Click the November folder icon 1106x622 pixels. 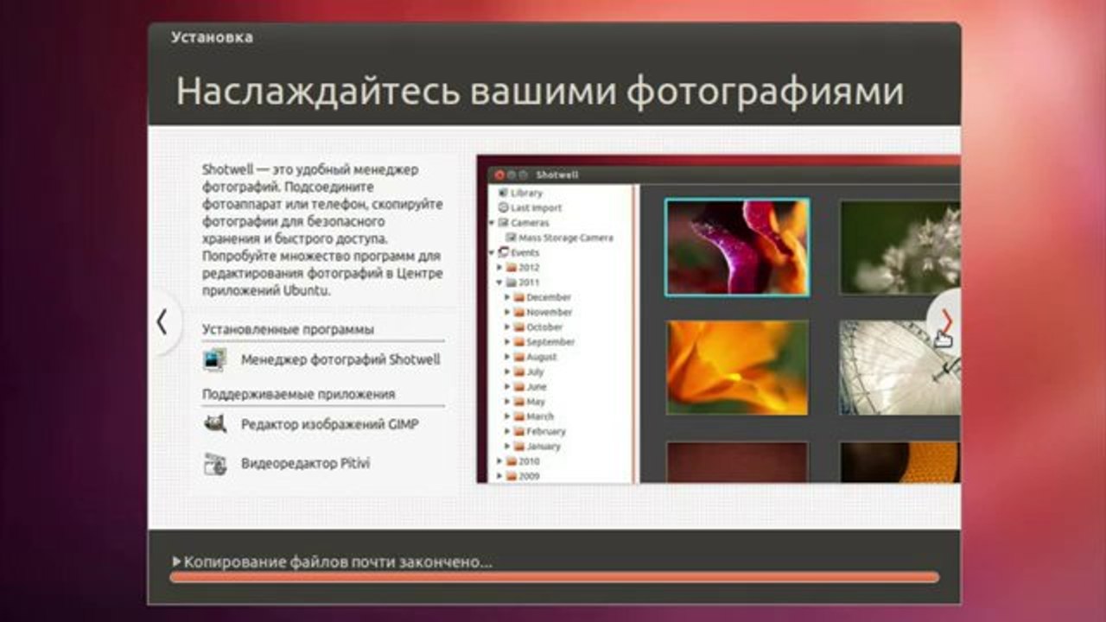(x=518, y=312)
